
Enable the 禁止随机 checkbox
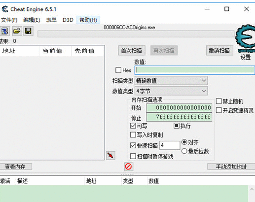219,101
